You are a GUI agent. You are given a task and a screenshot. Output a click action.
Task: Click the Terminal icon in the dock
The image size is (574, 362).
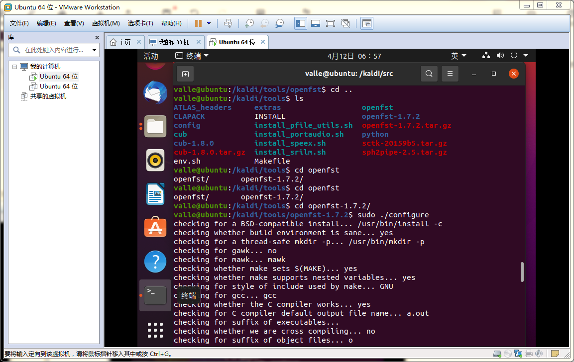pyautogui.click(x=155, y=295)
